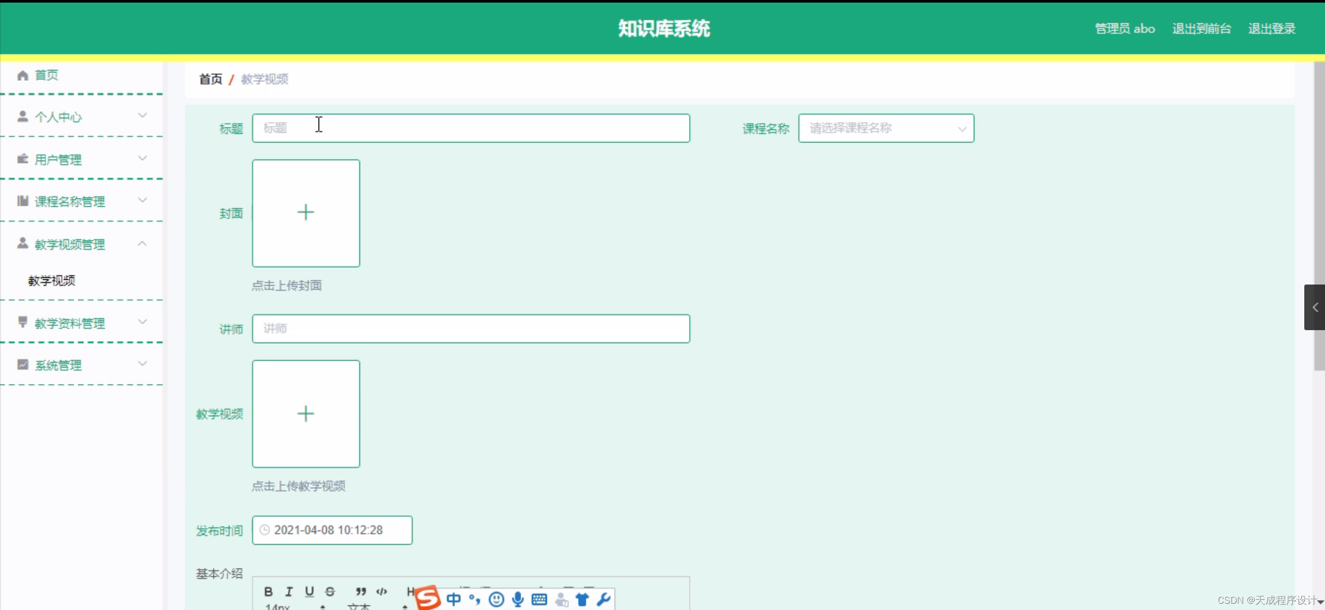Open the 用户管理 sidebar menu
Image resolution: width=1325 pixels, height=610 pixels.
(82, 160)
